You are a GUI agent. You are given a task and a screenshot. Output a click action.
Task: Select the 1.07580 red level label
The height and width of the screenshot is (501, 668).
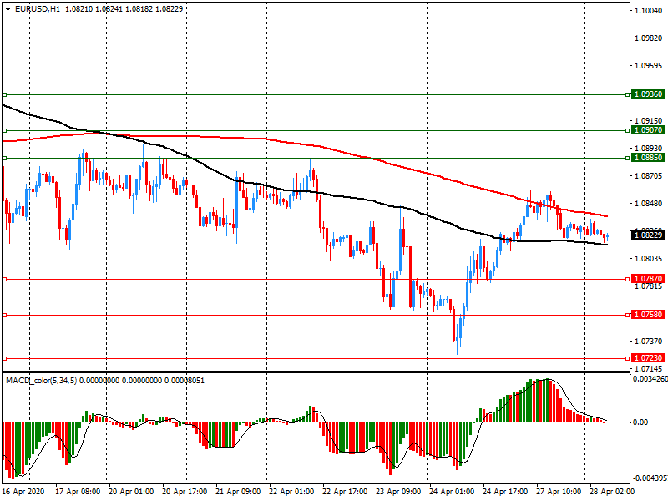coord(648,315)
